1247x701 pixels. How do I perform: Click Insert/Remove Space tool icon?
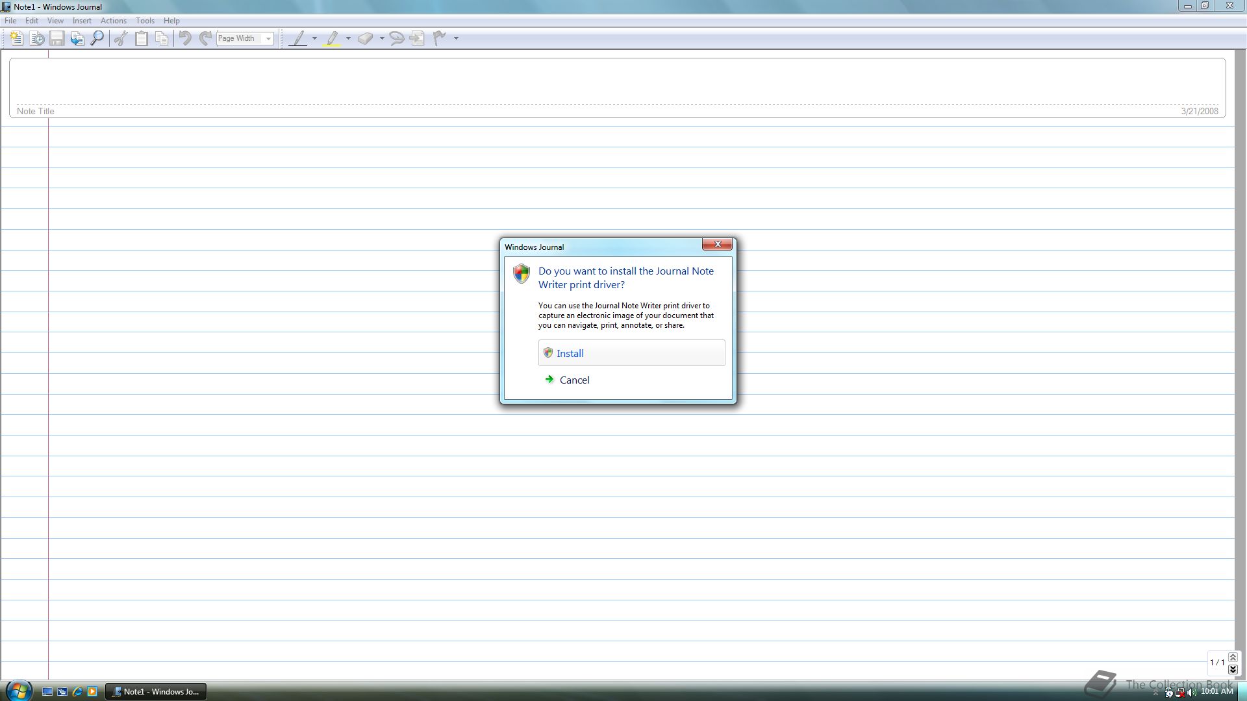coord(417,38)
